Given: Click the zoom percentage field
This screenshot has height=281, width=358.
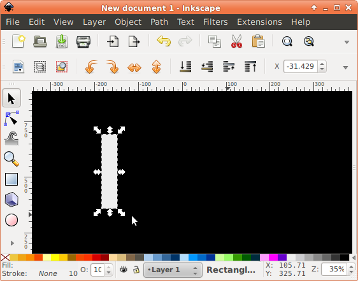Looking at the screenshot, I should pyautogui.click(x=334, y=269).
